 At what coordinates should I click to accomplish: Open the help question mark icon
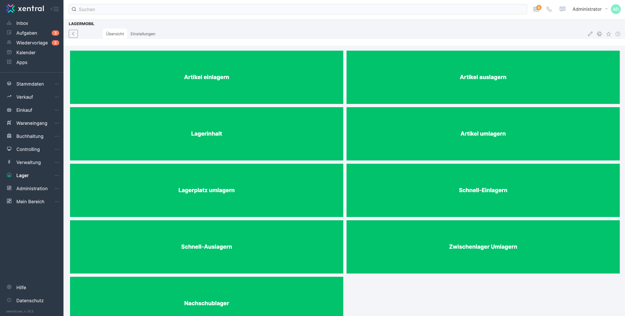click(x=618, y=34)
